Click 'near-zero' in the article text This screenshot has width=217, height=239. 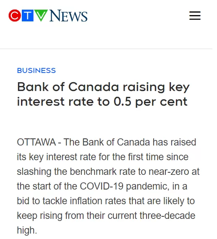pyautogui.click(x=168, y=171)
